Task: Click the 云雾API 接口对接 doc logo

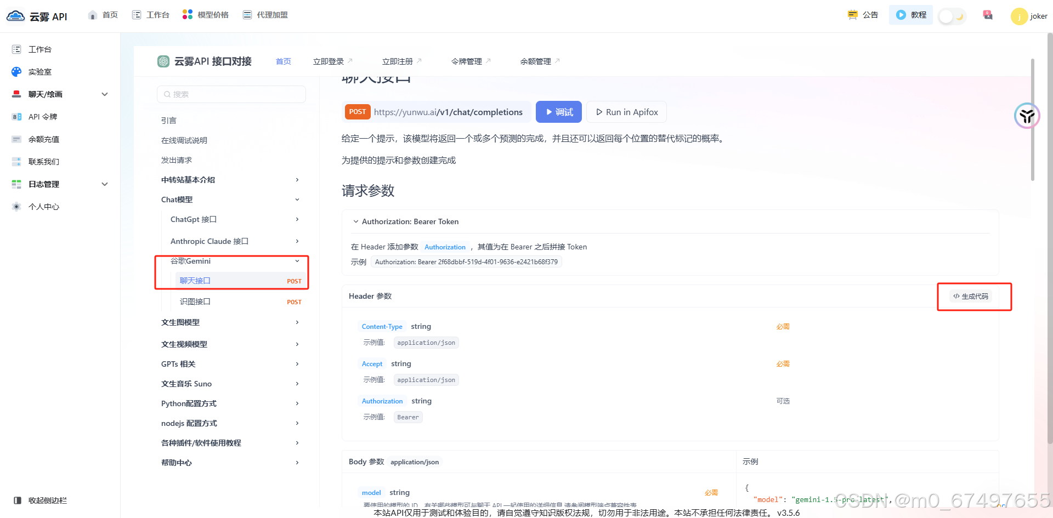Action: [163, 61]
